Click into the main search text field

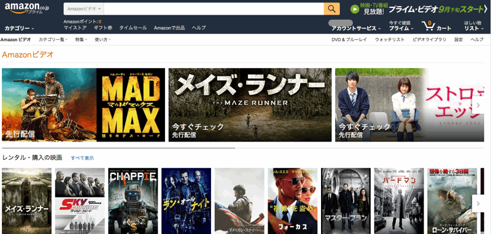[214, 9]
